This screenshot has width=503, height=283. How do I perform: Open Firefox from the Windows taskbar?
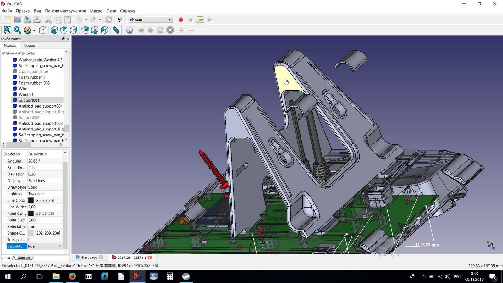(x=72, y=276)
